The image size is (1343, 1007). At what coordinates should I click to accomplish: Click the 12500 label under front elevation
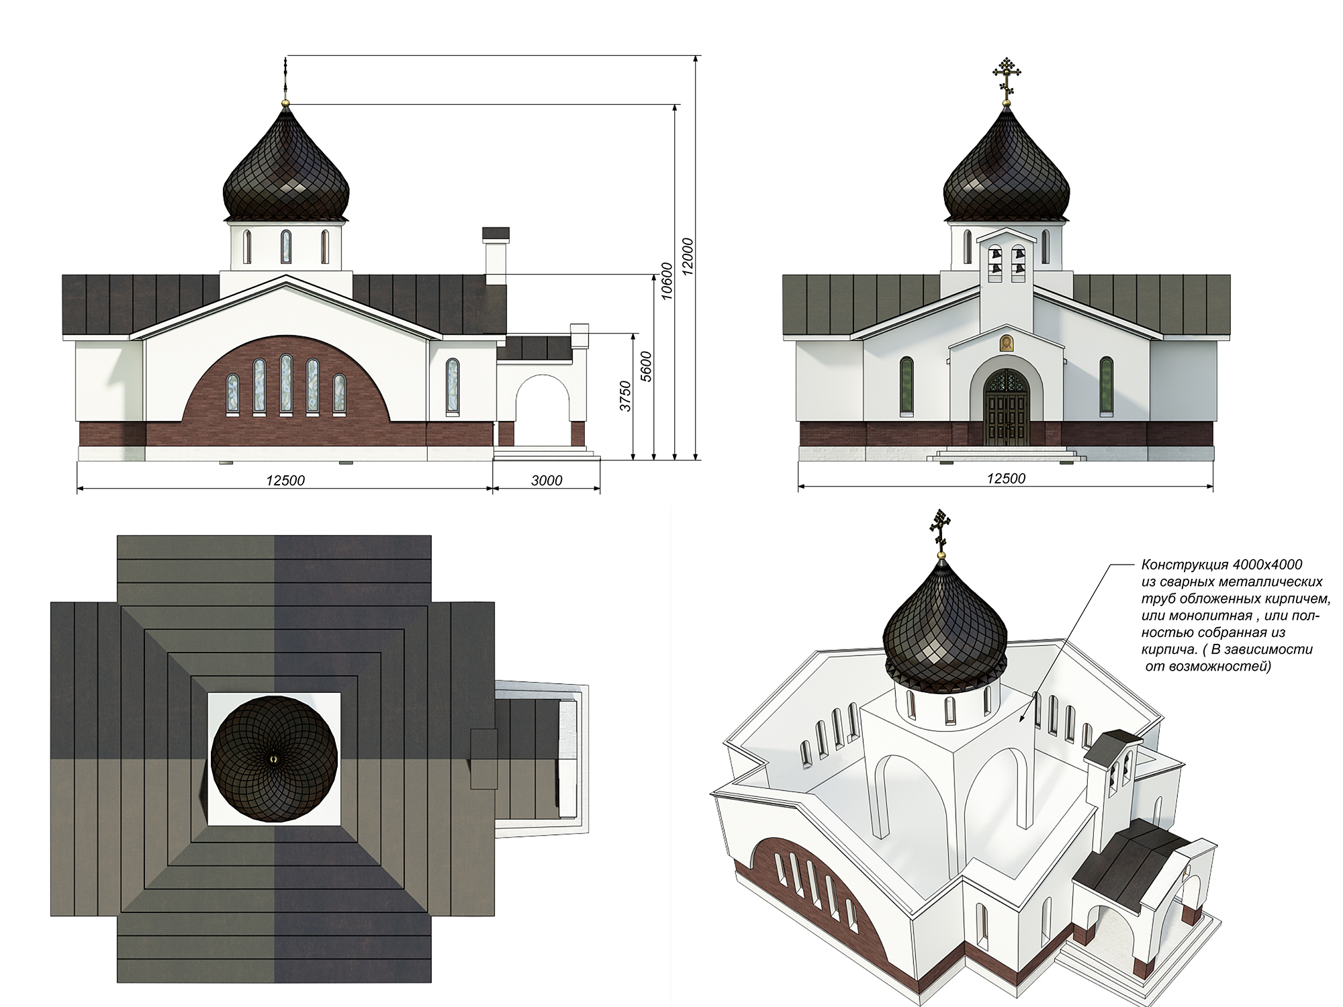[1006, 479]
